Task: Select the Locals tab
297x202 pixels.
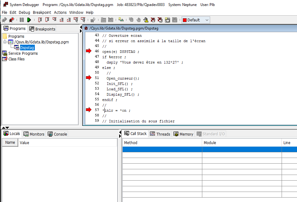Action: tap(12, 134)
